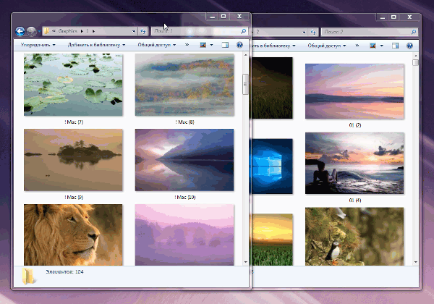Screen dimensions: 434x304
Task: Click the '! Mac (8)' file name
Action: (184, 122)
